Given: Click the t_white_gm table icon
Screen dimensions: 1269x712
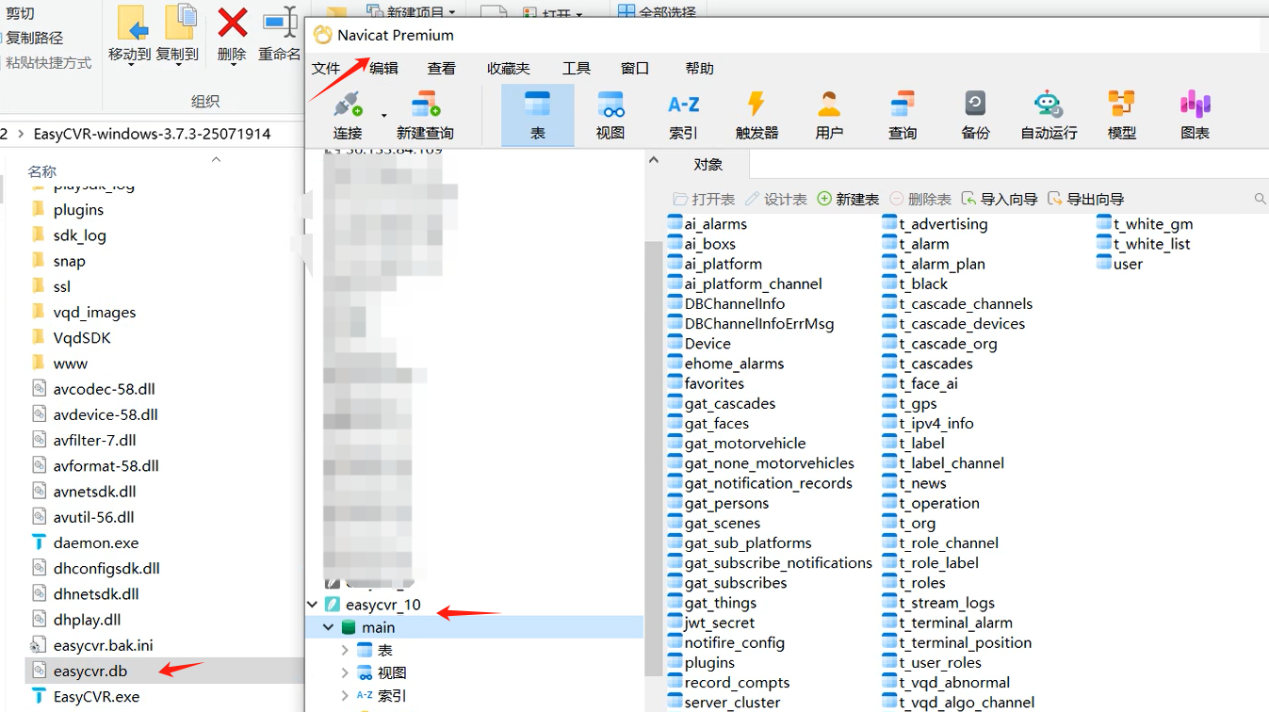Looking at the screenshot, I should [1104, 223].
